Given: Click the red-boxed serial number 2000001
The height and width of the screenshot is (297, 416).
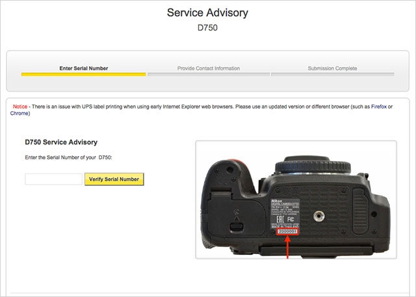Looking at the screenshot, I should 287,231.
